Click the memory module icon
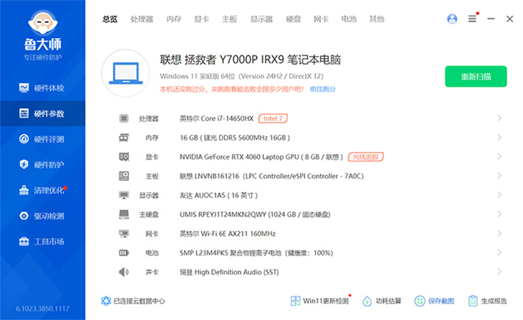This screenshot has width=523, height=320. pos(124,138)
